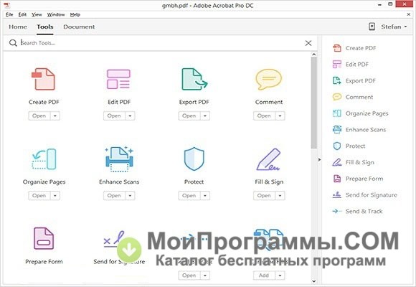Screen dimensions: 416x287
Task: Click the large Enhance Scans scanner icon
Action: point(119,159)
